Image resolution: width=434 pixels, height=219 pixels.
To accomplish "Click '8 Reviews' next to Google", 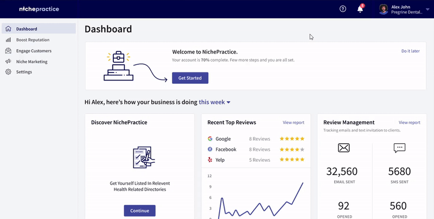I will pos(259,139).
